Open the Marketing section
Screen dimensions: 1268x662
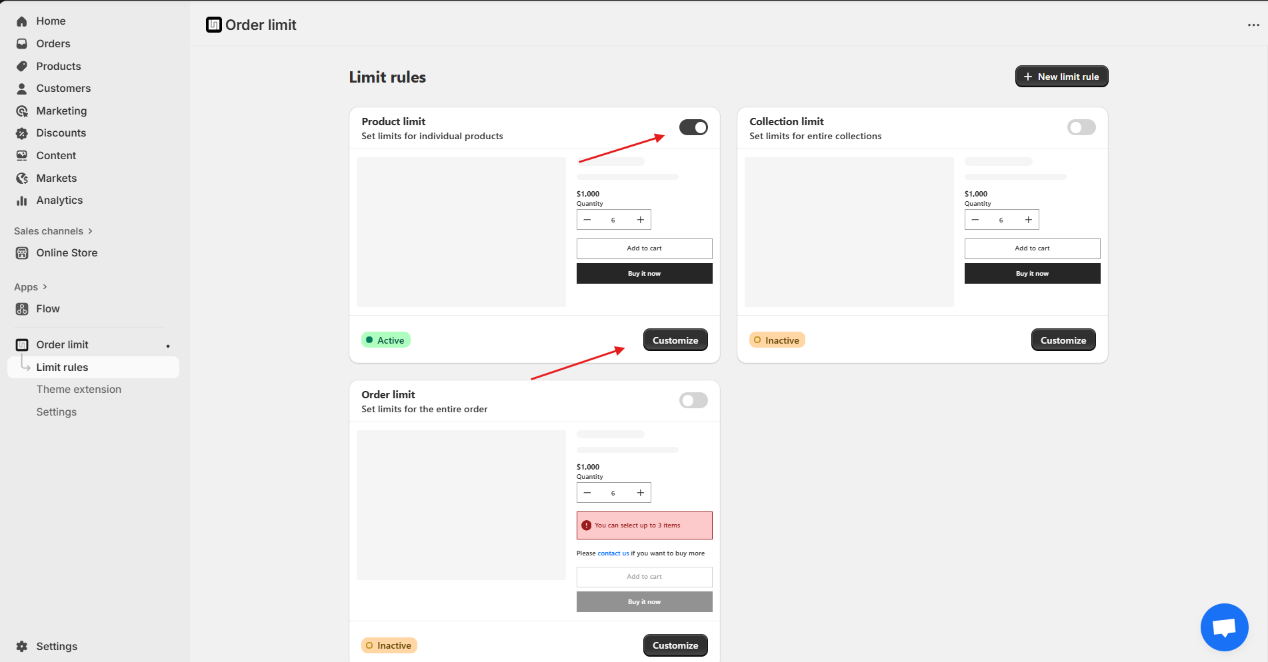(61, 111)
